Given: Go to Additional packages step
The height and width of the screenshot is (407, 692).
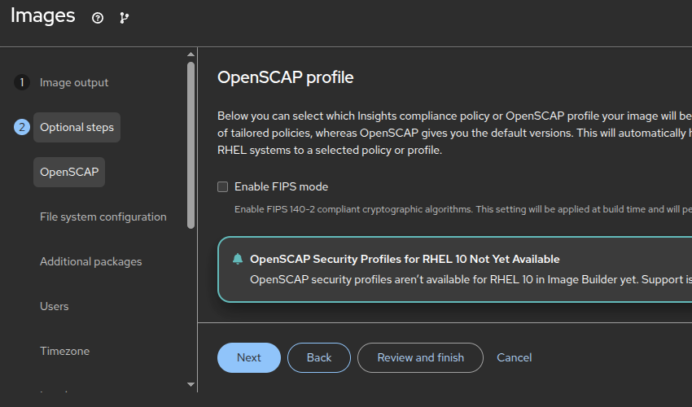Looking at the screenshot, I should (x=90, y=261).
